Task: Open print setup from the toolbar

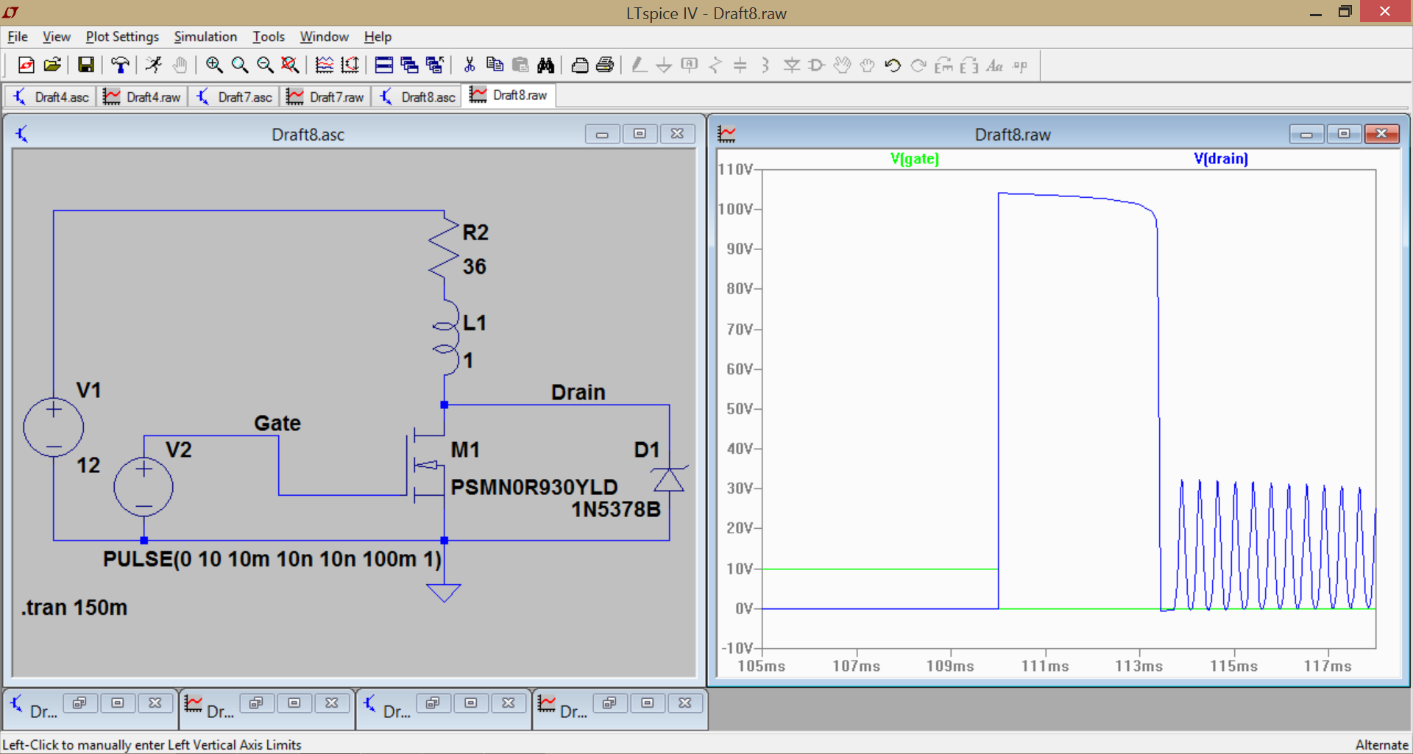Action: click(x=580, y=65)
